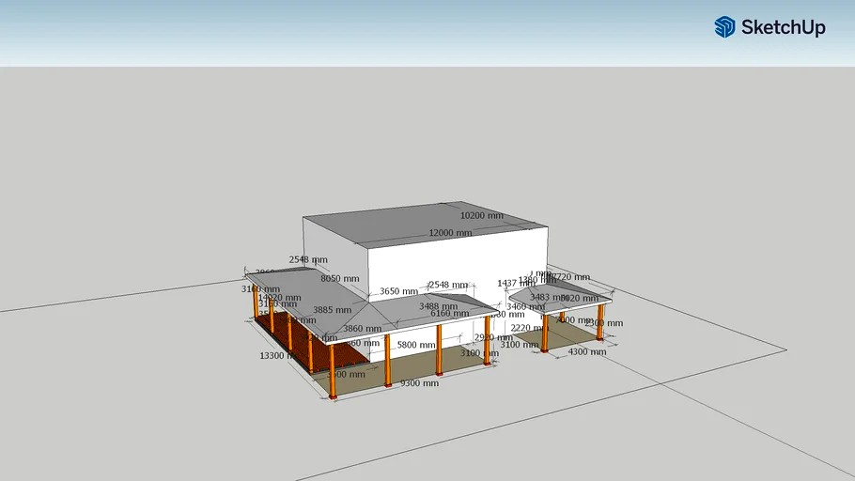Select the 8050 mm dimension label

[x=339, y=278]
